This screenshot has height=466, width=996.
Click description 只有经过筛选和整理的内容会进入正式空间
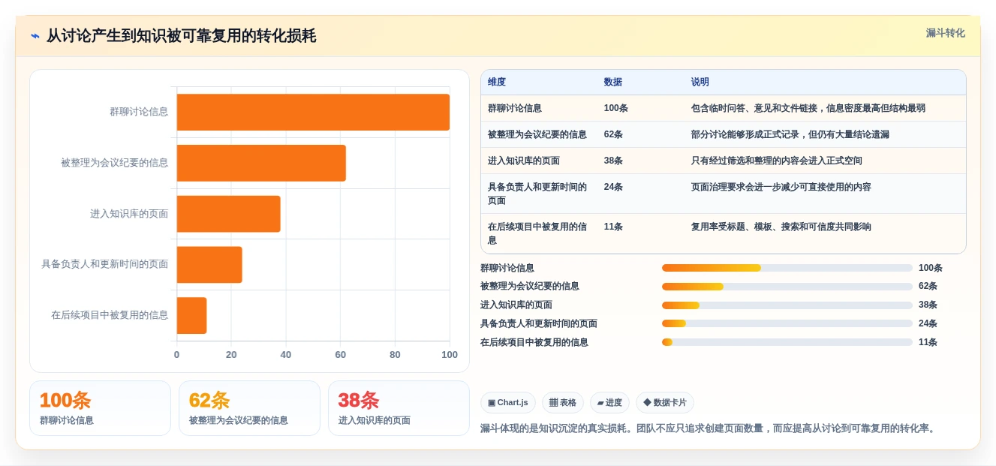point(777,161)
